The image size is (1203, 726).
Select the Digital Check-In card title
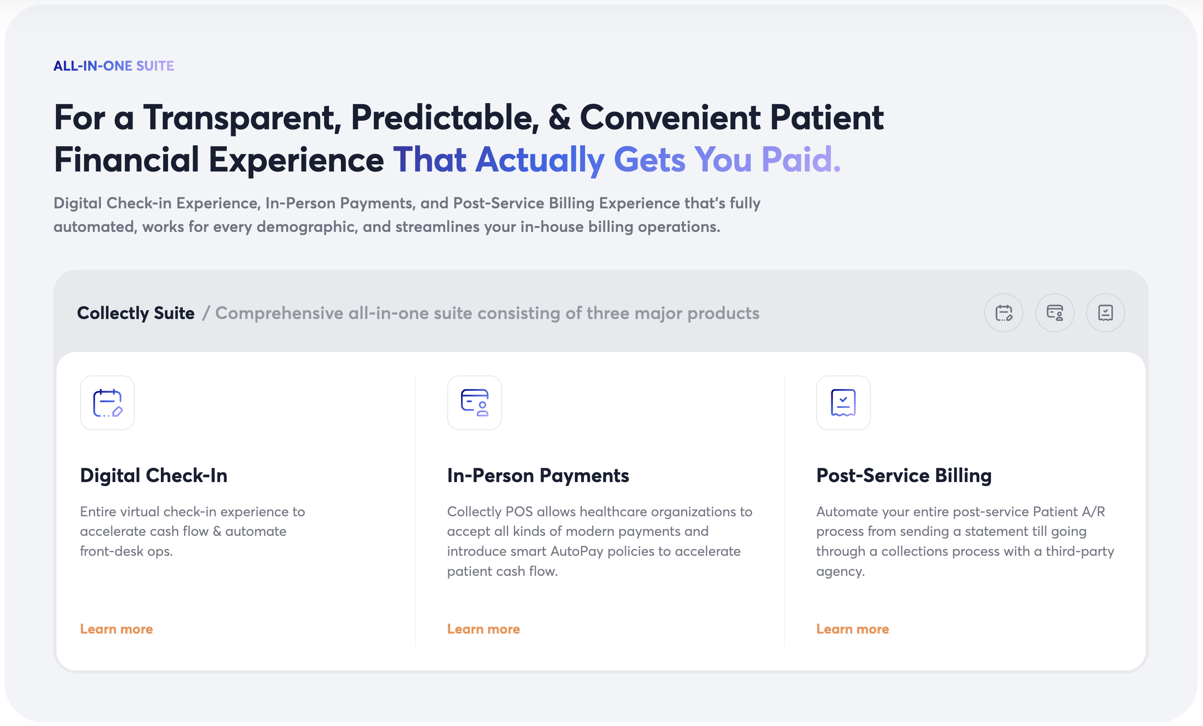pyautogui.click(x=154, y=475)
